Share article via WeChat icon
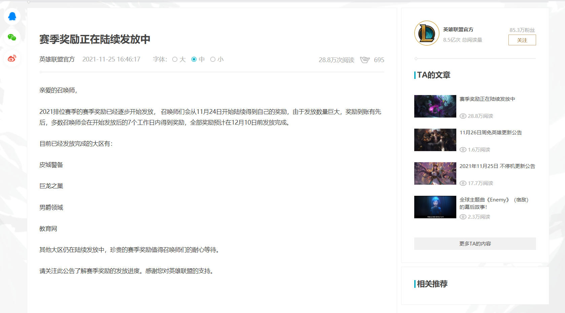The width and height of the screenshot is (565, 313). 12,37
